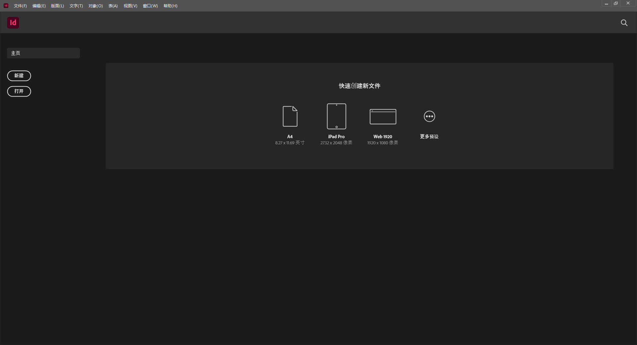
Task: Click the 8.27 x 11.69 英寸 label
Action: [290, 143]
